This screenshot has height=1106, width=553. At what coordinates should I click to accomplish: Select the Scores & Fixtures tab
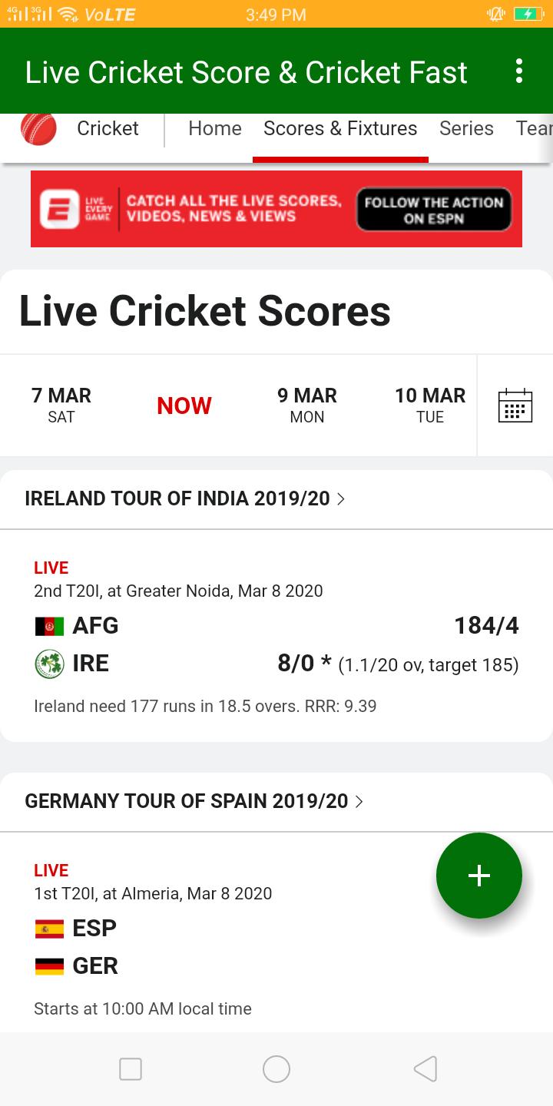pos(340,128)
